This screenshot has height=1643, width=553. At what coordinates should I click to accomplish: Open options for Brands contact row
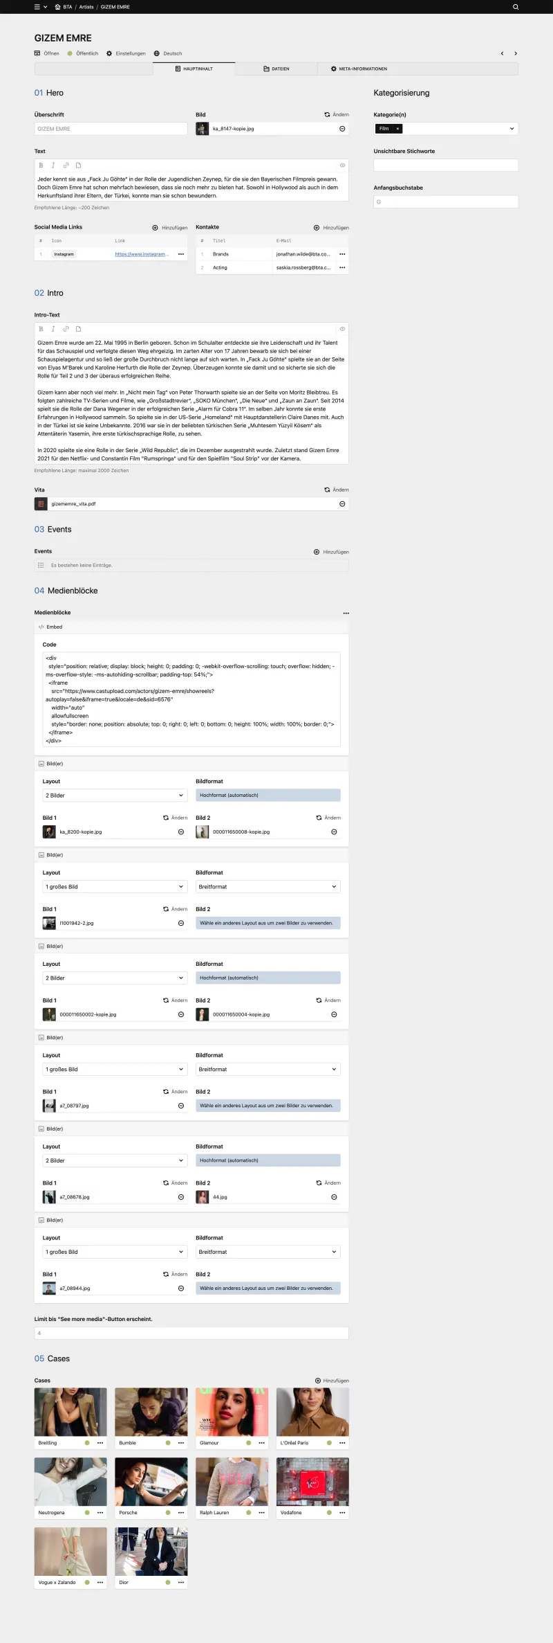(342, 254)
